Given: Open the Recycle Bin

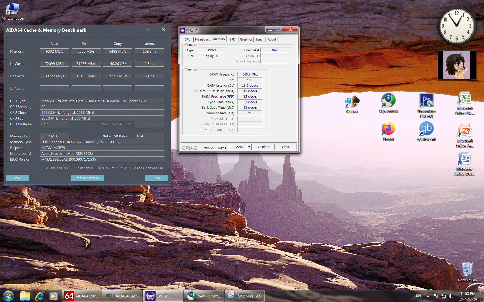Looking at the screenshot, I should click(x=467, y=269).
